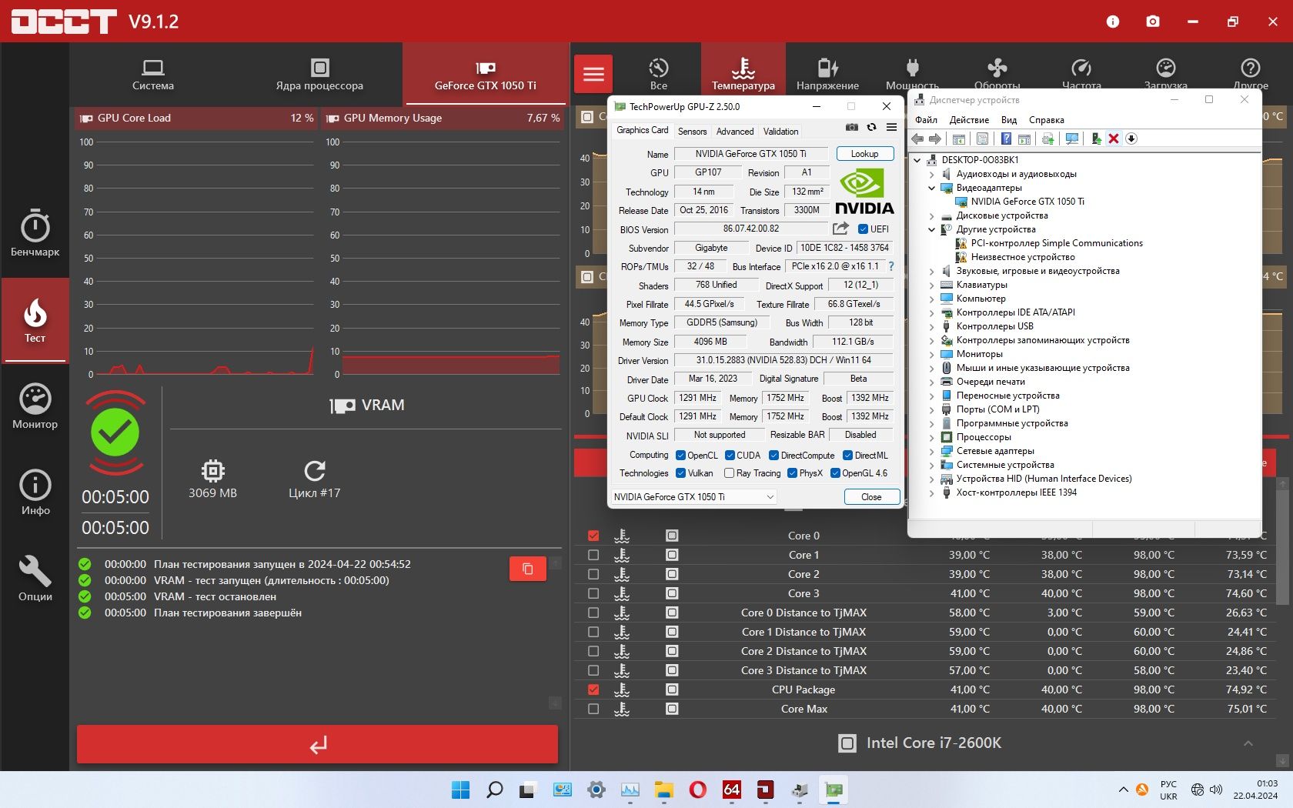Click the GPU-Z screenshot camera icon
Screen dimensions: 1293x808
[x=852, y=128]
